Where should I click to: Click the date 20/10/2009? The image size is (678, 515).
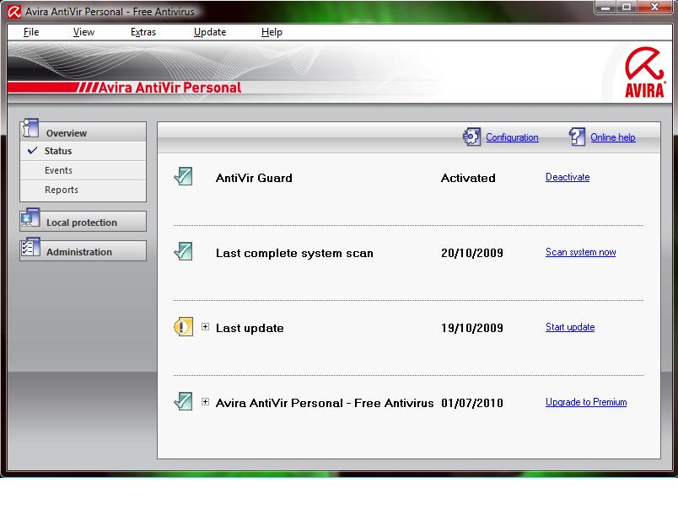coord(471,253)
